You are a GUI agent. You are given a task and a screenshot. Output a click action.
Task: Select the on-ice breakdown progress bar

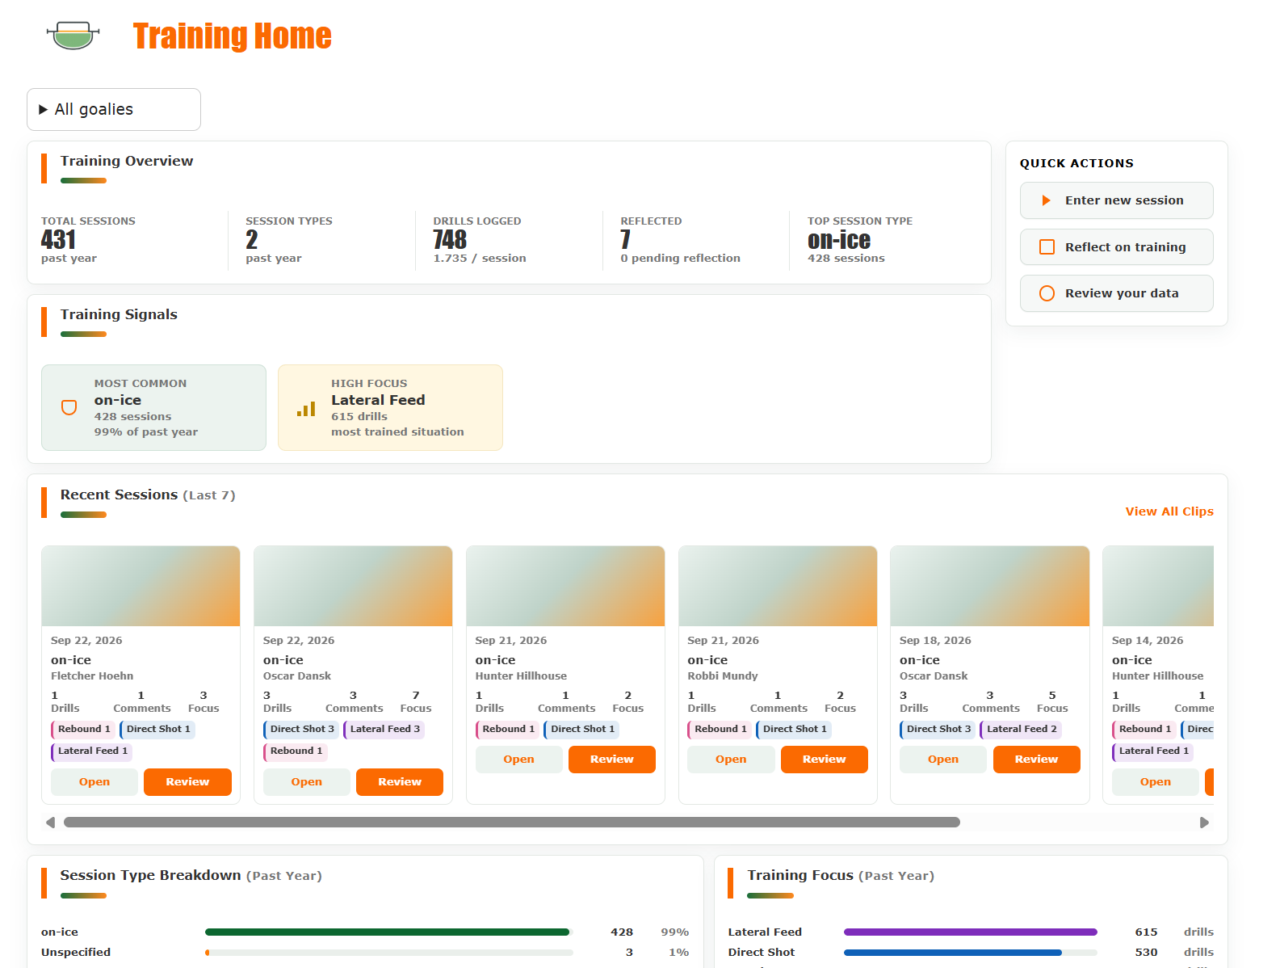[389, 932]
